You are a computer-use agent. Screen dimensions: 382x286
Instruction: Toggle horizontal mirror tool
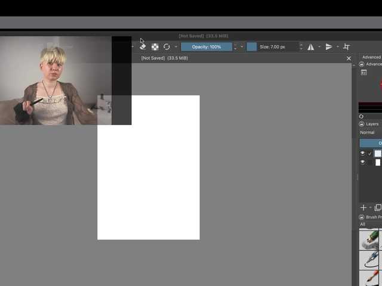tap(310, 46)
